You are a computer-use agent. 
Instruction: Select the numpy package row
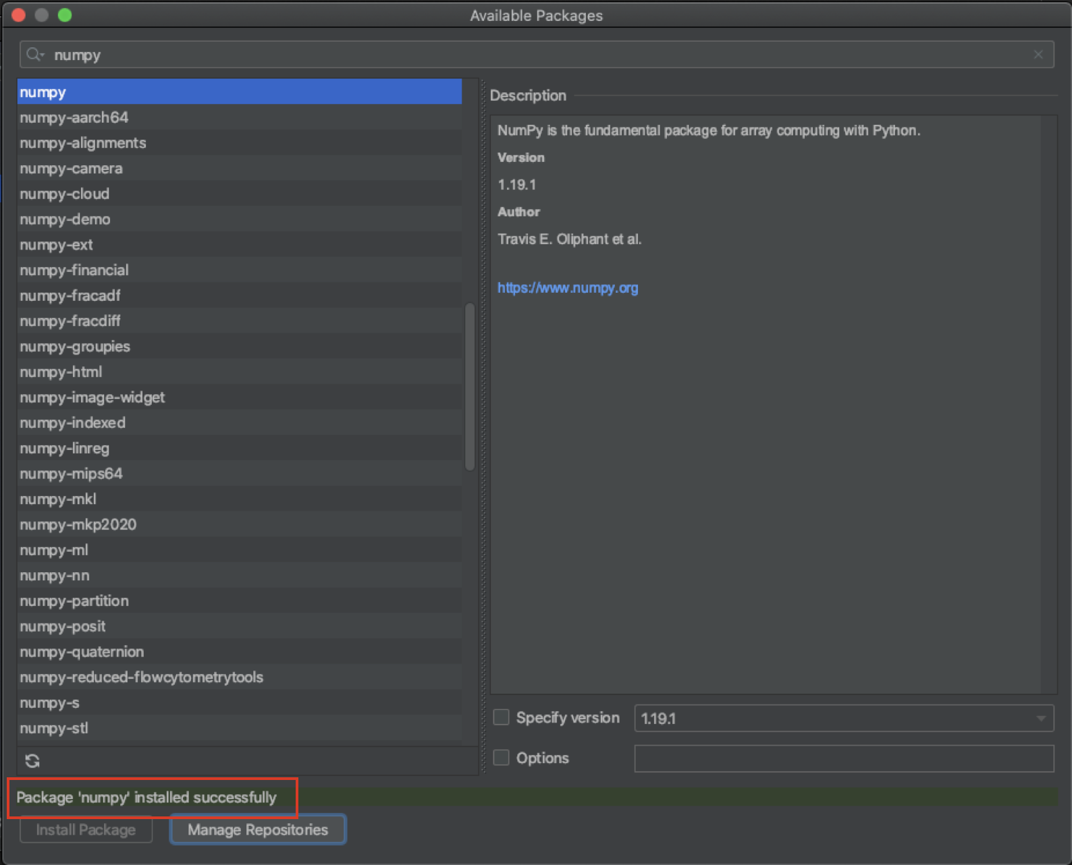(x=240, y=92)
